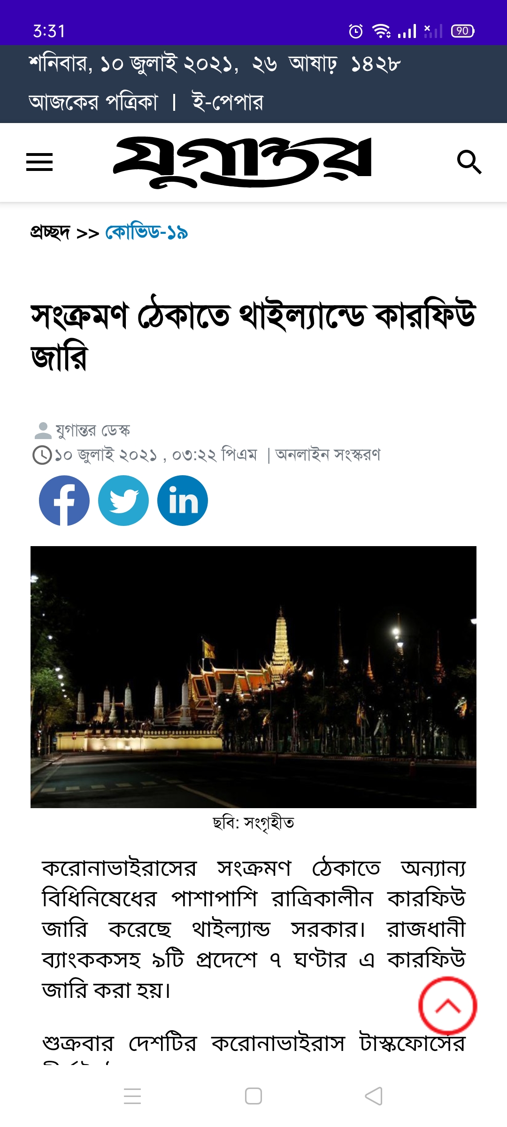
Task: Open ই-পেপার link
Action: click(228, 101)
